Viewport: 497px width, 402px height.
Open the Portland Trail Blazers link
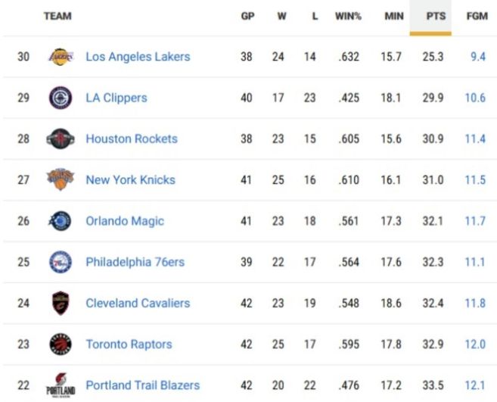click(x=142, y=385)
